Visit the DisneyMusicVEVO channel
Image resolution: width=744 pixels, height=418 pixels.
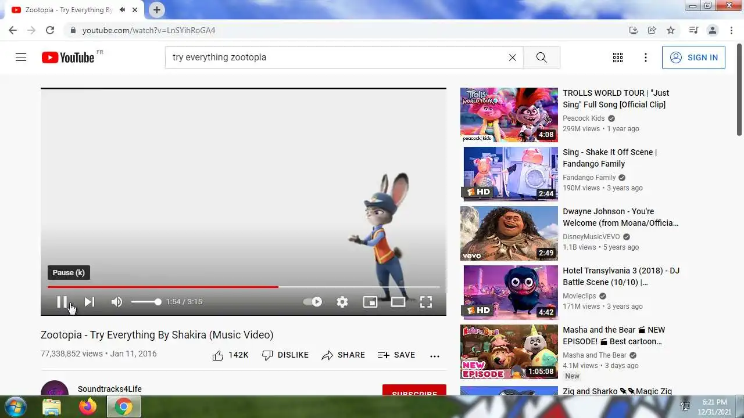click(591, 237)
